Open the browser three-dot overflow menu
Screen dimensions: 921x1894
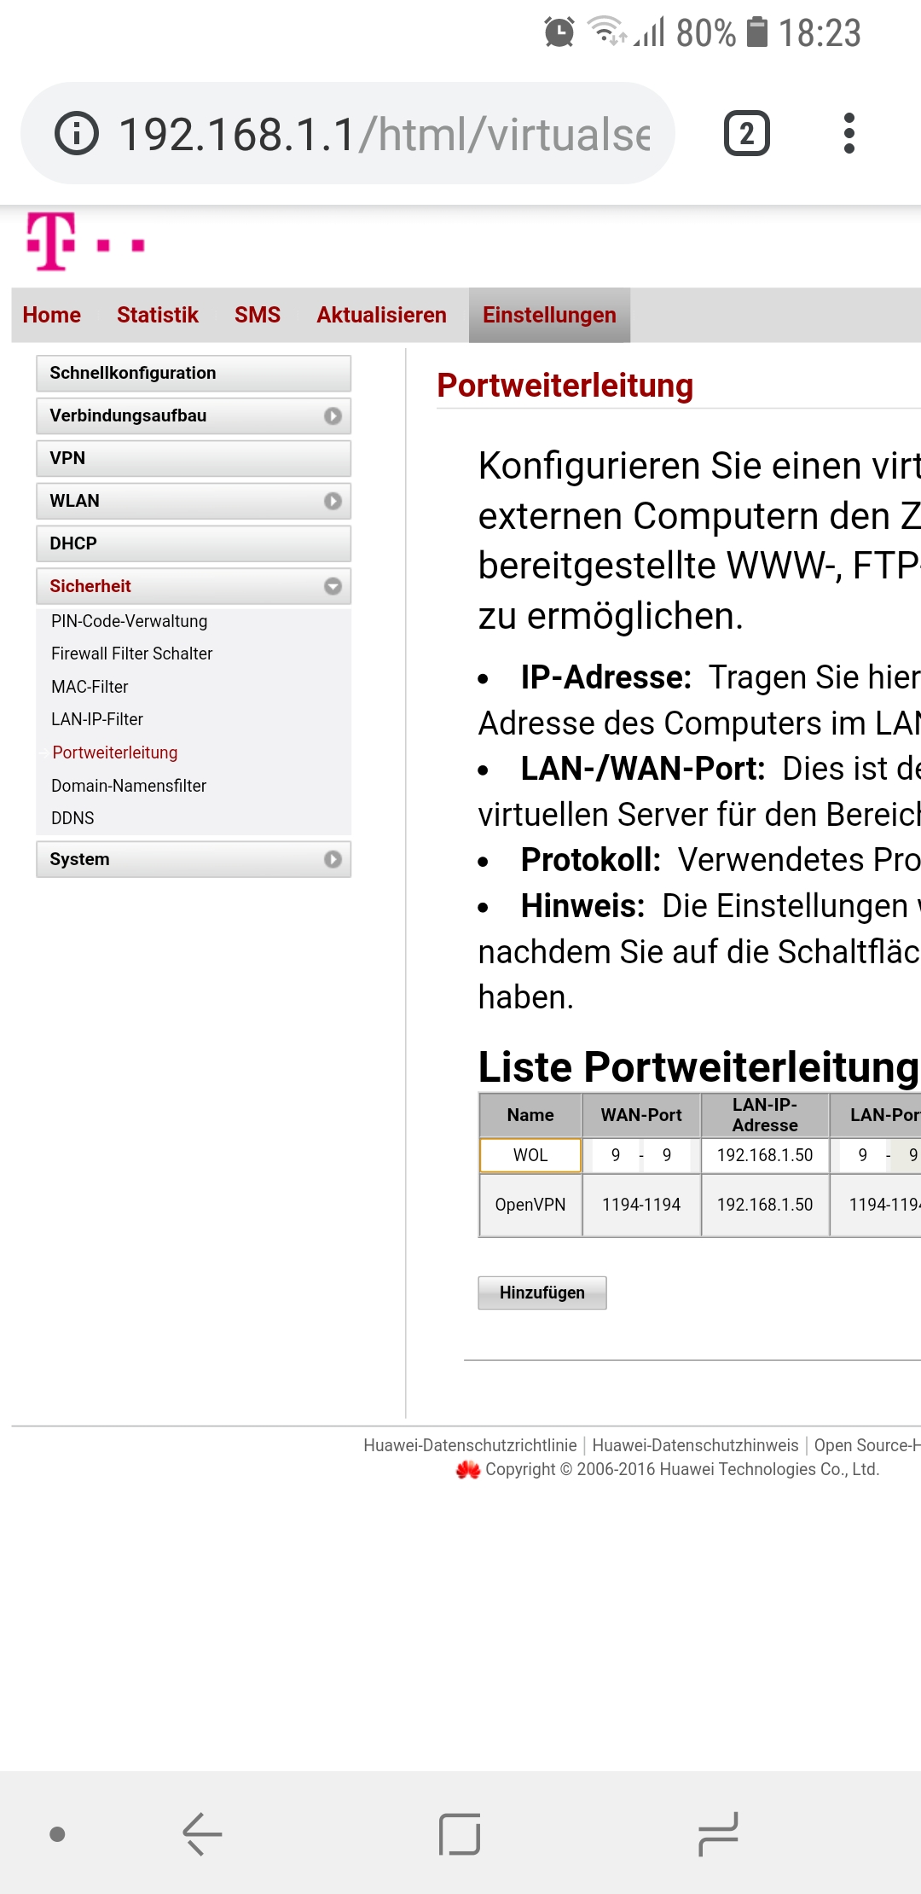pos(849,133)
